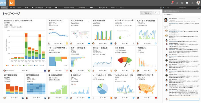Click the download arrow icon in header

point(192,3)
